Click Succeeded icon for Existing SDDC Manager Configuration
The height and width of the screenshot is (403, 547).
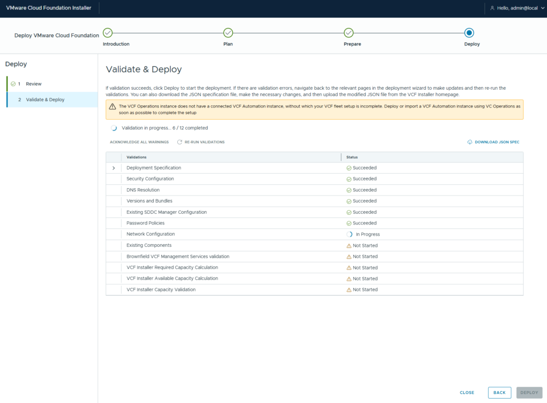[x=349, y=213]
